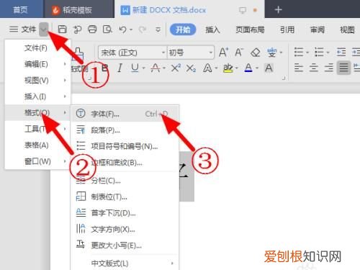360x270 pixels.
Task: Click the character shading A icon
Action: [269, 68]
